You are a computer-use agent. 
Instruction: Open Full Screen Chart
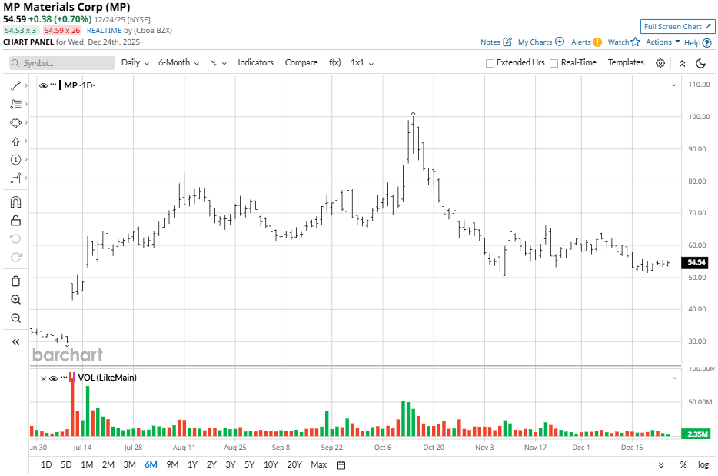(x=677, y=27)
